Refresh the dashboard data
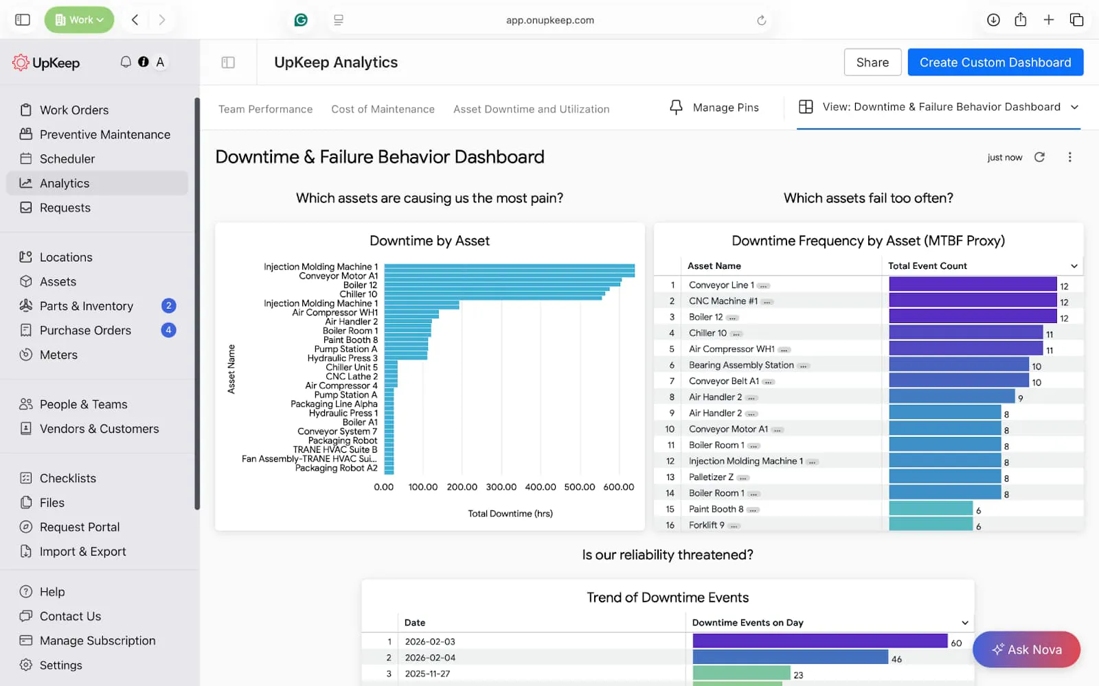Viewport: 1099px width, 686px height. point(1040,157)
